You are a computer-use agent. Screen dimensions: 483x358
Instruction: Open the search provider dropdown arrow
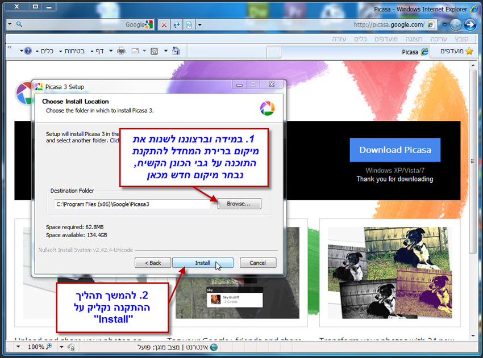[10, 24]
